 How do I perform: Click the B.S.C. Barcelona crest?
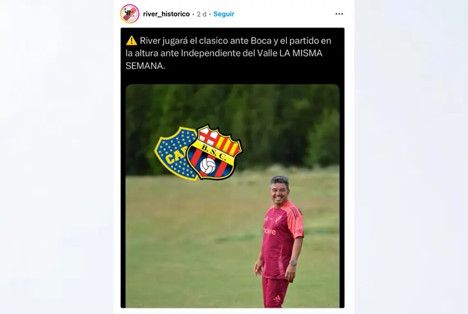[x=214, y=152]
